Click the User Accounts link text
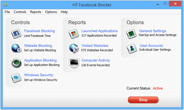184x110 pixels. coord(151,46)
